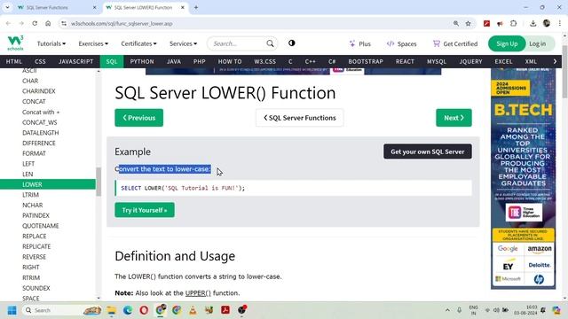
Task: Open browser zoom magnifier icon
Action: [x=455, y=24]
